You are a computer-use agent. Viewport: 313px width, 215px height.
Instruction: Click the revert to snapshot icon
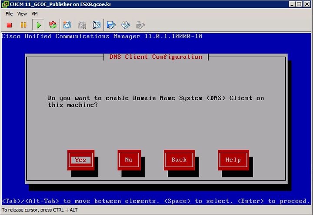[82, 25]
